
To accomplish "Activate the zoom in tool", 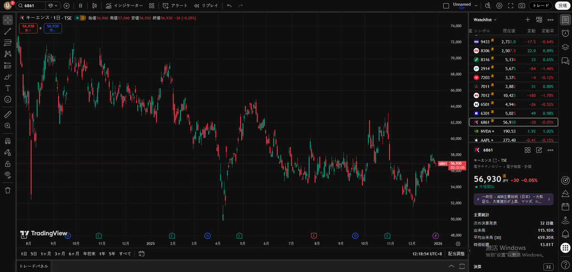I will pyautogui.click(x=8, y=126).
